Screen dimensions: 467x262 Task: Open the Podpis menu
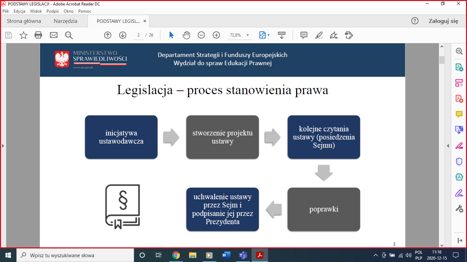tap(53, 11)
